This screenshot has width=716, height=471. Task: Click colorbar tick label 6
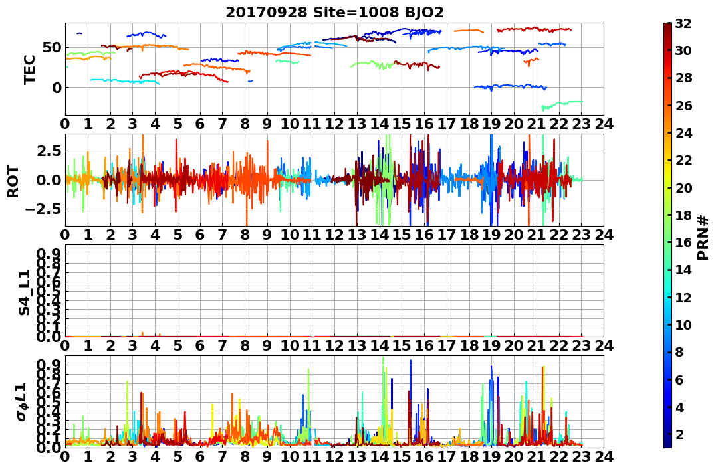coord(680,379)
